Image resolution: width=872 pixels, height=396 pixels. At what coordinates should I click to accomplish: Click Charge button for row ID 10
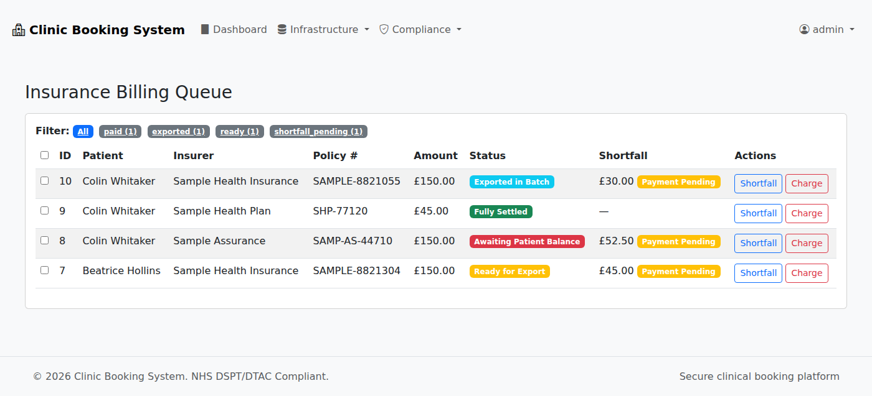[807, 183]
